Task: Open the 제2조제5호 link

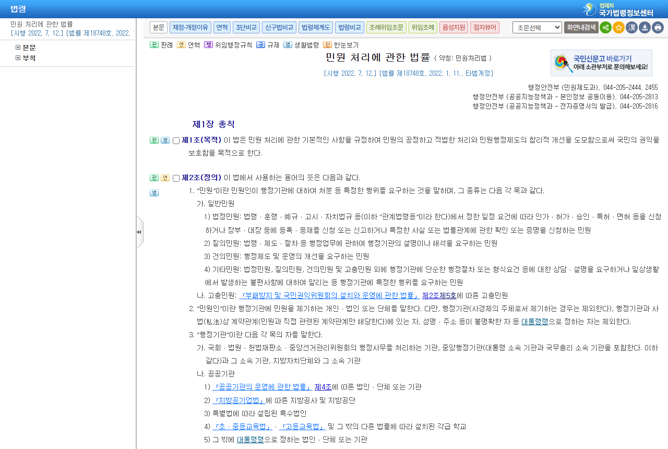Action: pos(439,296)
